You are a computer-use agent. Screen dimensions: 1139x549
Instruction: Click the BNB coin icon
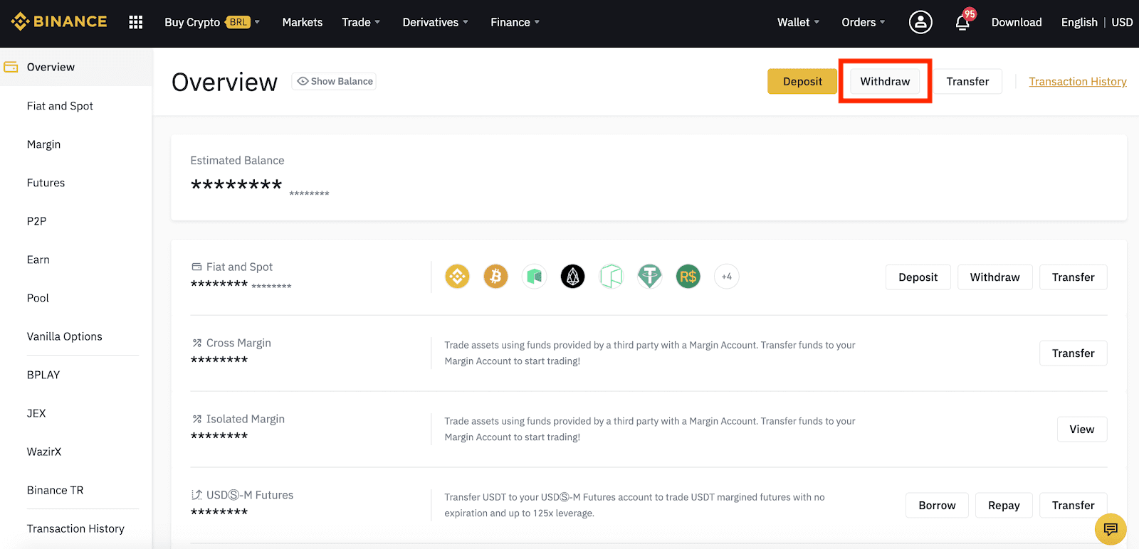tap(457, 277)
